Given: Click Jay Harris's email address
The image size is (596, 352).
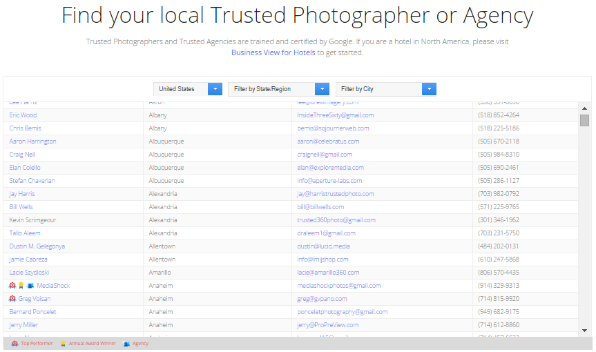Looking at the screenshot, I should pyautogui.click(x=335, y=194).
